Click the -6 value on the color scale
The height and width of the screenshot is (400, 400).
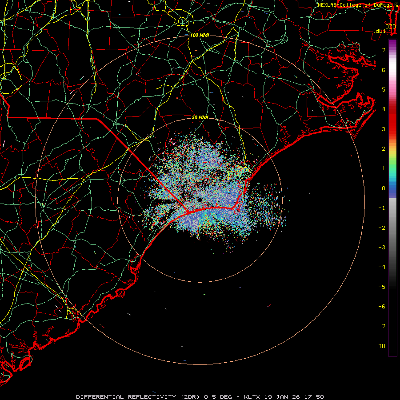382,307
